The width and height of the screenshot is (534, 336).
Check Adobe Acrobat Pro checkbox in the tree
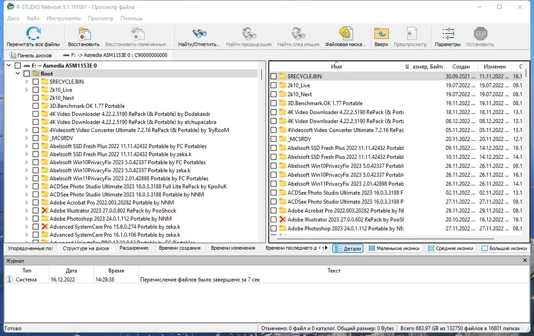[x=35, y=202]
